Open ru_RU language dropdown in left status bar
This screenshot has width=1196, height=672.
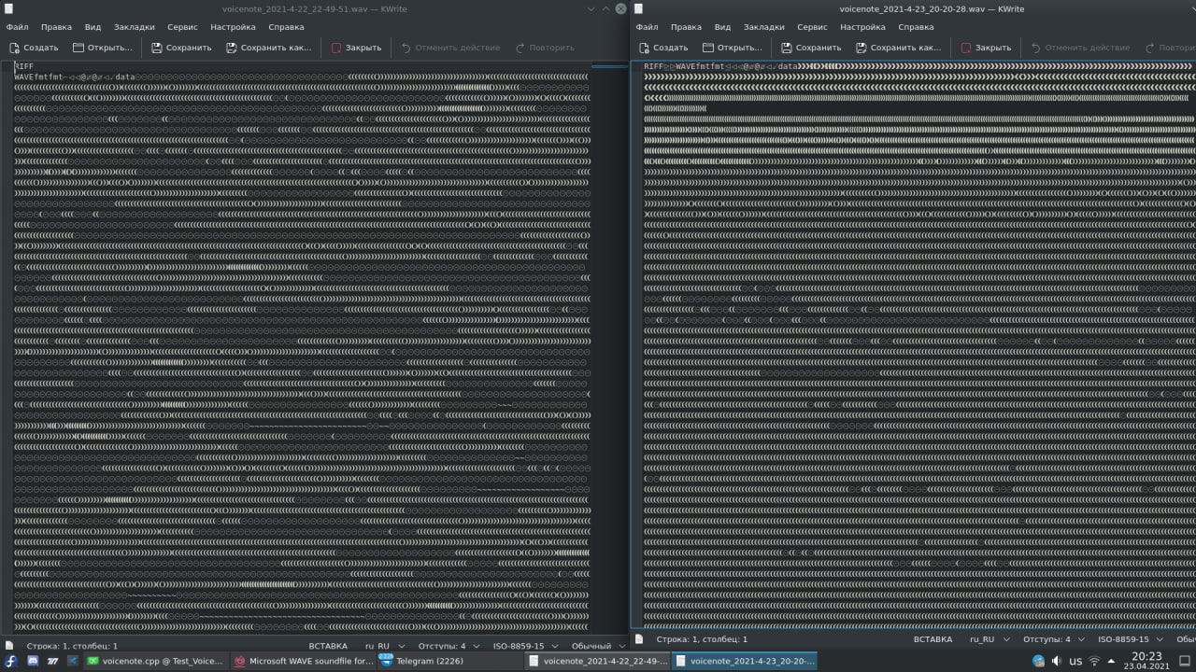coord(384,646)
